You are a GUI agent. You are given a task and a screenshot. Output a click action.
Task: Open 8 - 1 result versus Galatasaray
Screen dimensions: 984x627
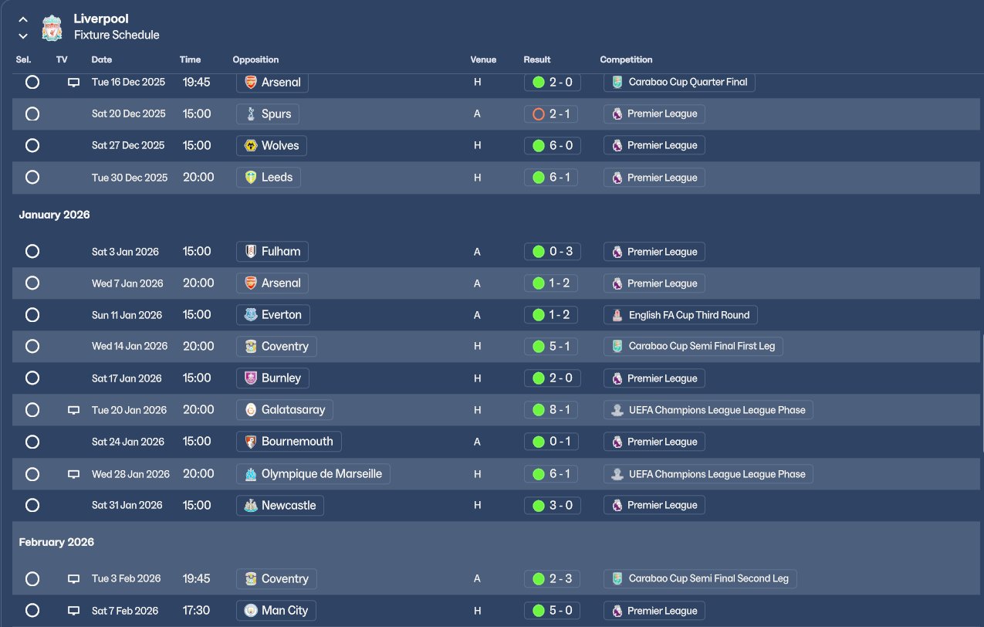pyautogui.click(x=552, y=409)
